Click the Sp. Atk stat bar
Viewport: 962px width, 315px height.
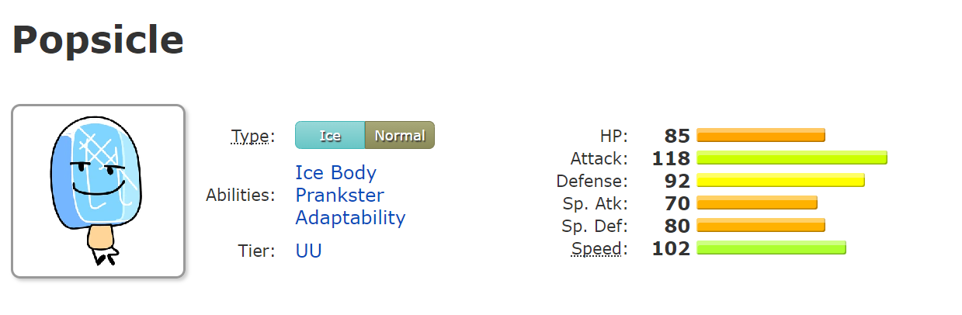[x=757, y=203]
